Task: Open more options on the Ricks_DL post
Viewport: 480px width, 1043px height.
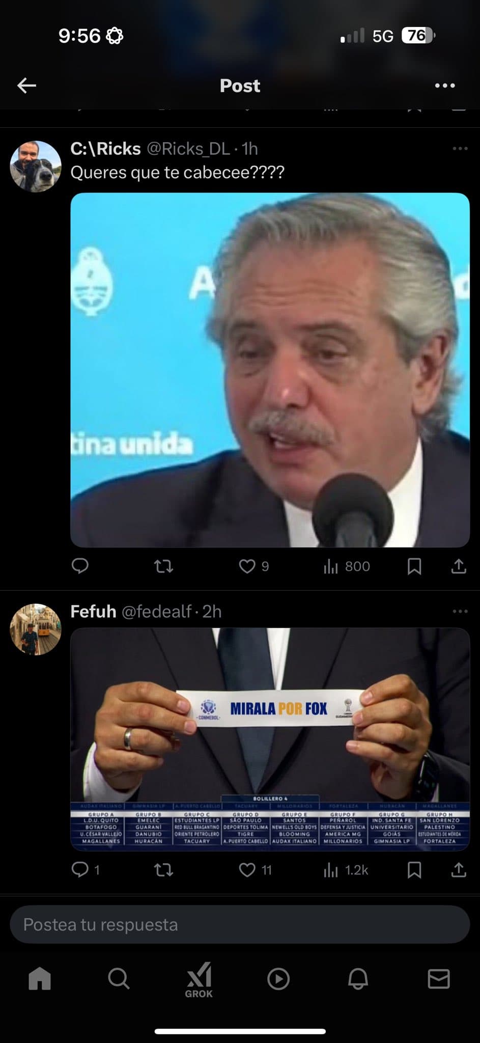Action: (x=460, y=148)
